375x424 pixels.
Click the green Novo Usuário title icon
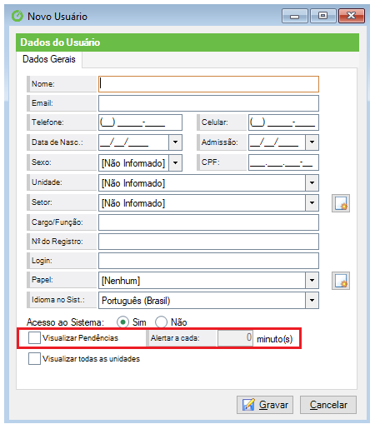click(17, 16)
